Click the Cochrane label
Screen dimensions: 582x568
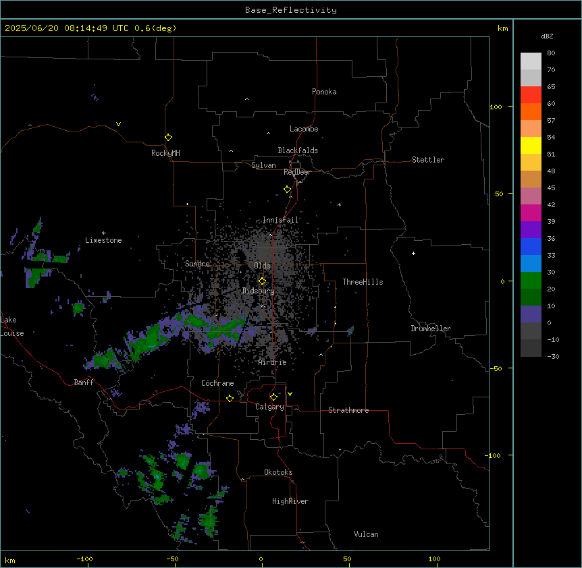point(217,383)
